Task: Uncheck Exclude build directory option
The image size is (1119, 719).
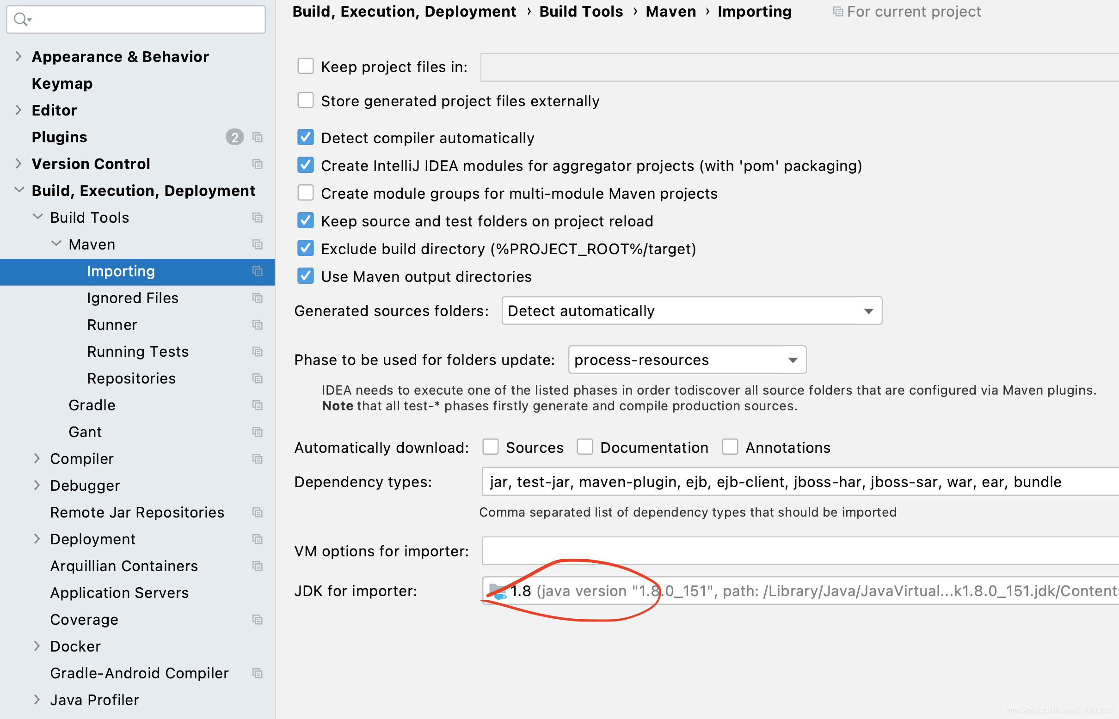Action: pos(306,249)
